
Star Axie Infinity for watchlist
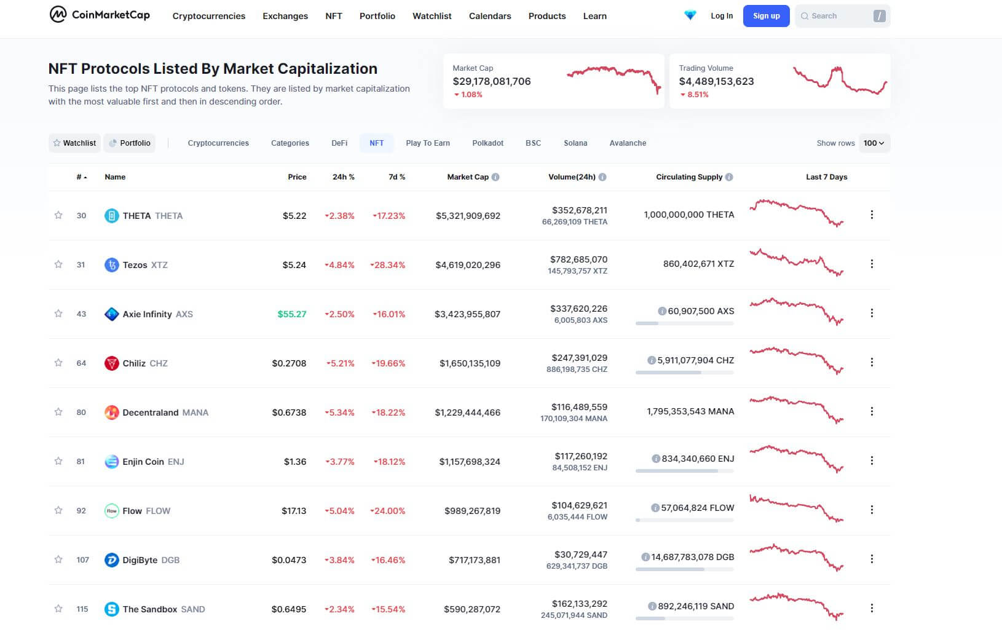58,314
